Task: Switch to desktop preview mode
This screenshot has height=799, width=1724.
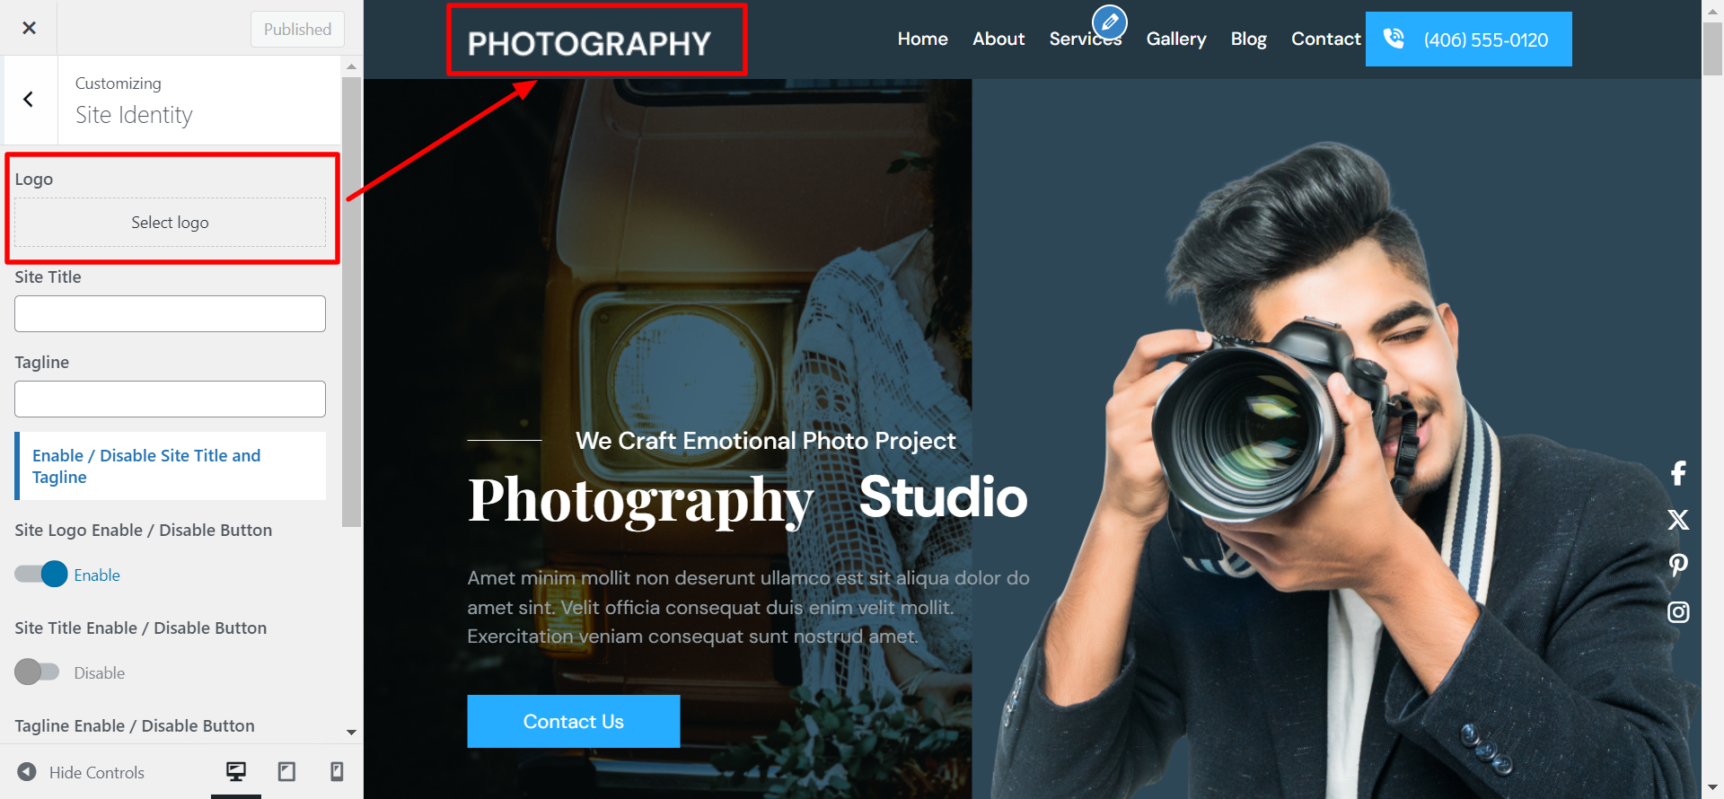Action: [236, 771]
